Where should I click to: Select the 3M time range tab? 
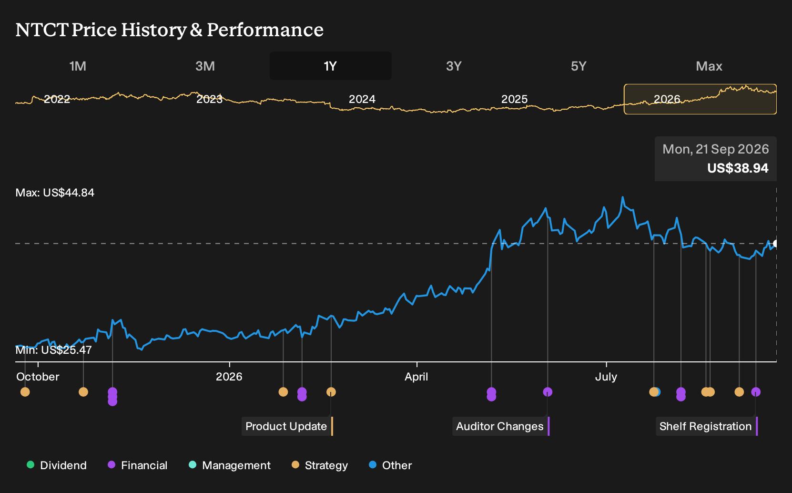(x=205, y=66)
